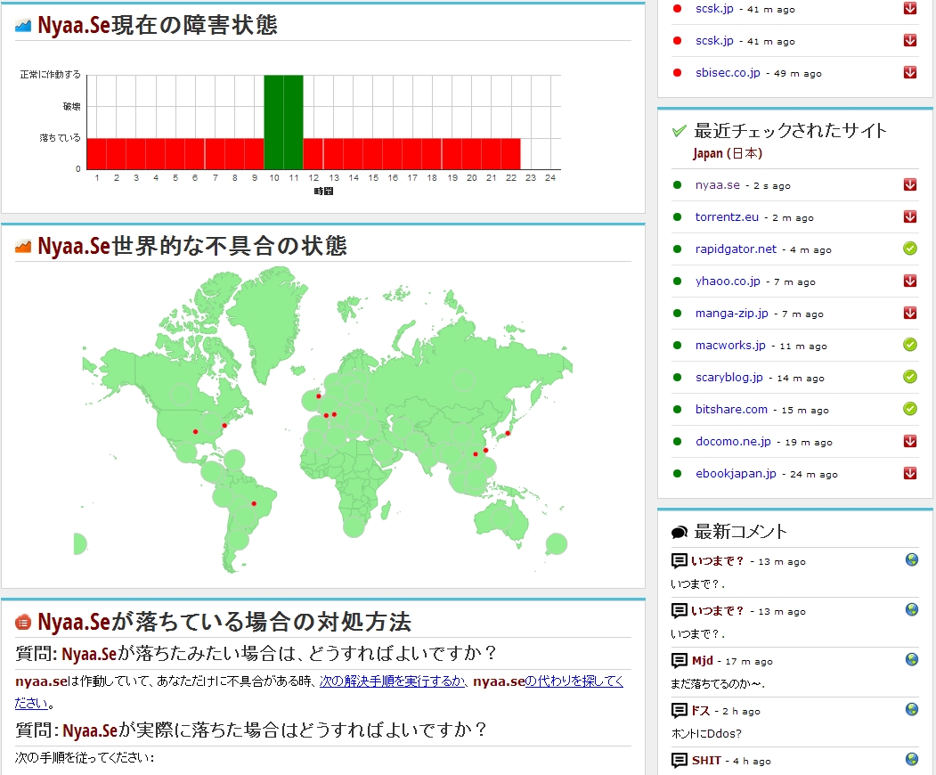Open the nyaa.se link in recent sites
The image size is (936, 775).
[x=718, y=185]
